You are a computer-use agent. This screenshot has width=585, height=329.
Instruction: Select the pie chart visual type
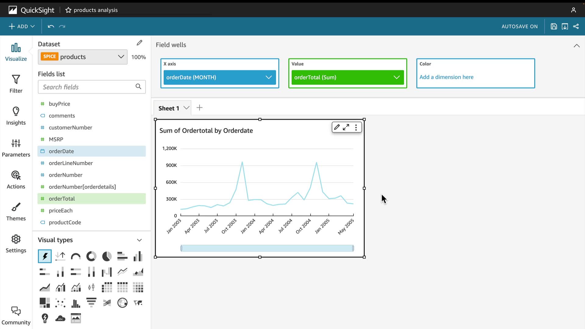pyautogui.click(x=107, y=256)
